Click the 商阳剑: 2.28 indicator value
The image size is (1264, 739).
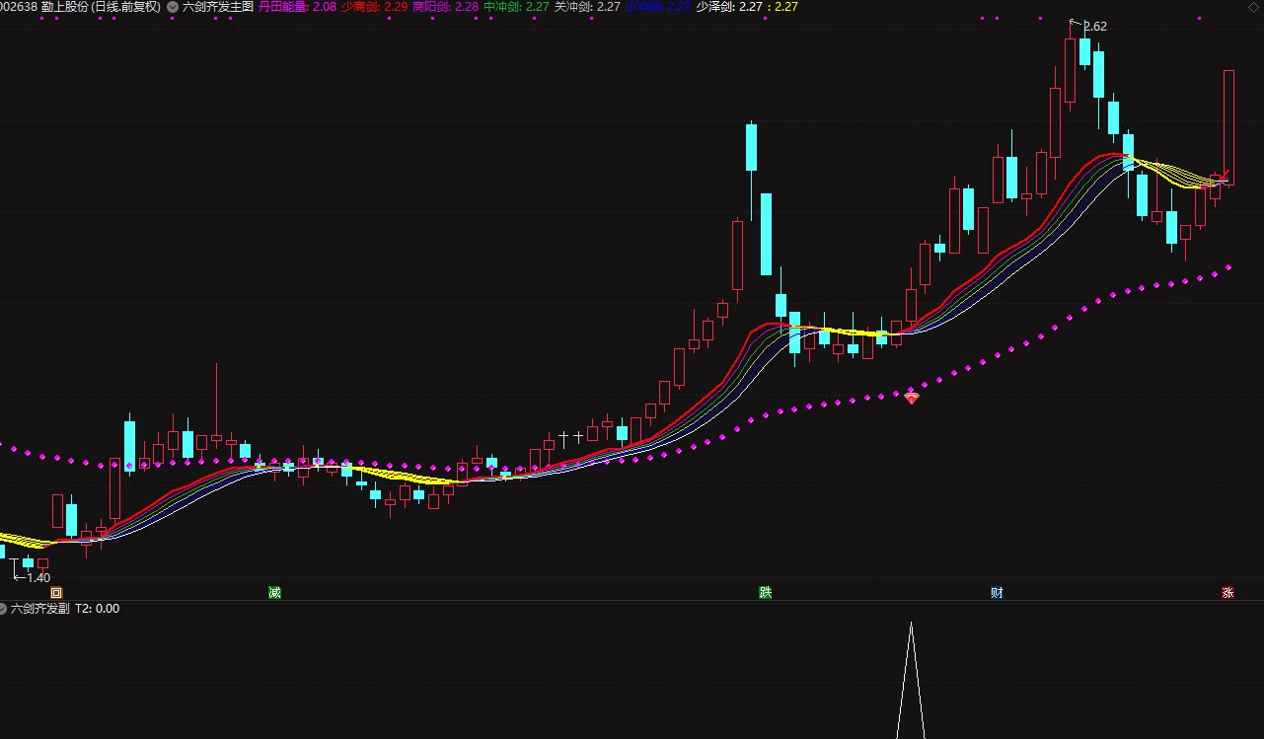point(445,6)
